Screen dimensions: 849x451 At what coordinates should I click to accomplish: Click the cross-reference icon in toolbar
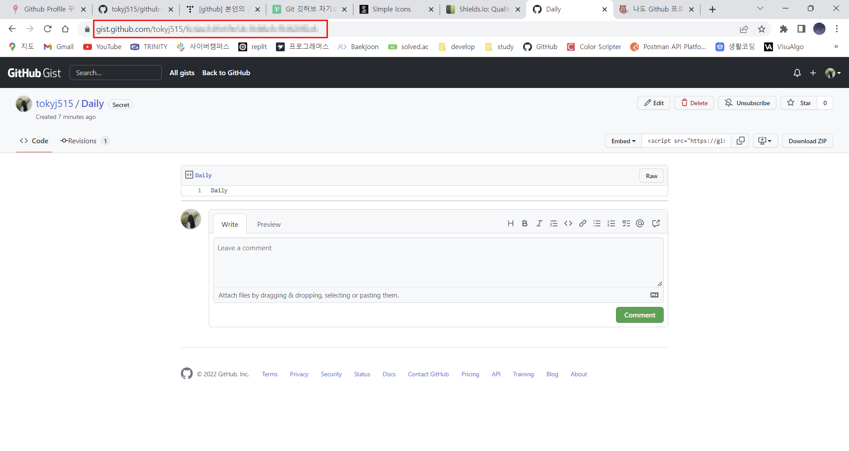click(656, 224)
